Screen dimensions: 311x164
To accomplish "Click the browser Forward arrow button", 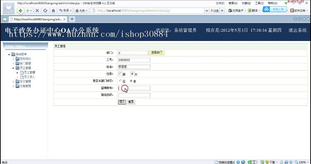I will coord(27,11).
